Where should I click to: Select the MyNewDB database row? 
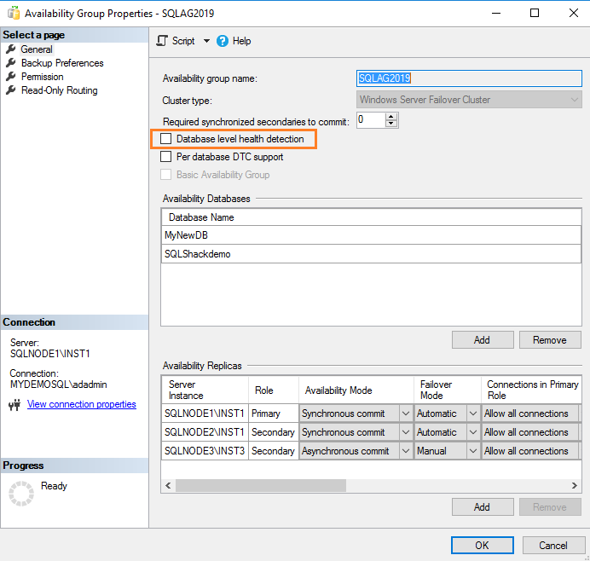371,235
